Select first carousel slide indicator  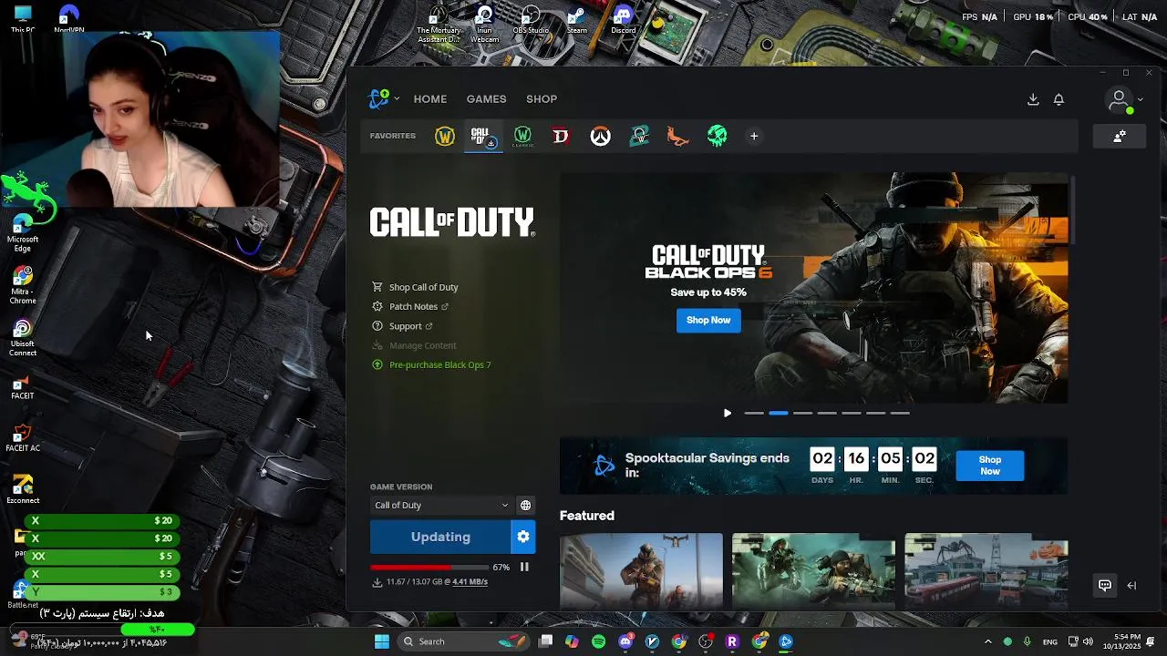pyautogui.click(x=754, y=413)
